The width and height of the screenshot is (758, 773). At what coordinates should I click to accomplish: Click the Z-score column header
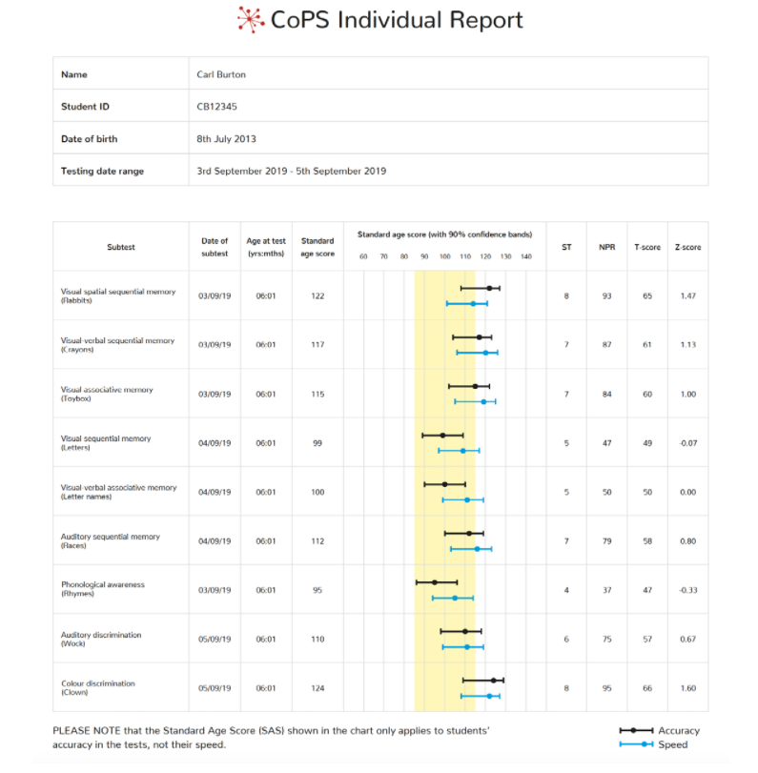pyautogui.click(x=687, y=247)
